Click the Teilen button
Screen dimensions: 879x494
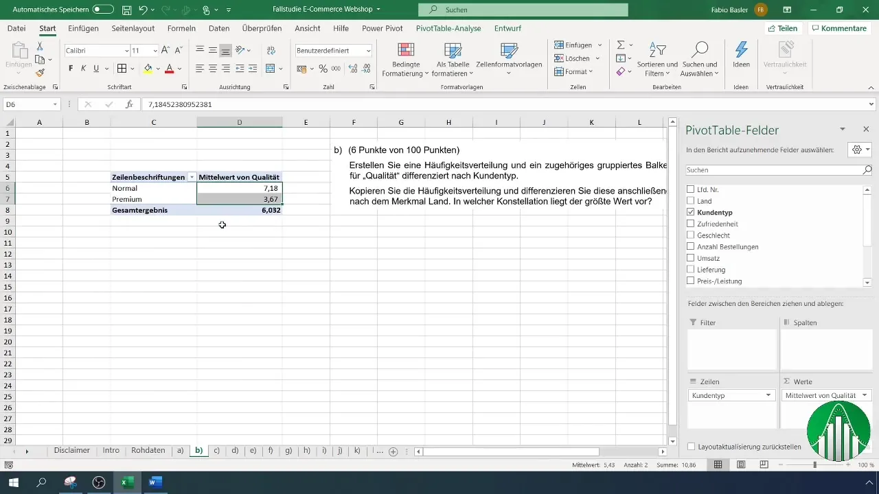pyautogui.click(x=783, y=28)
